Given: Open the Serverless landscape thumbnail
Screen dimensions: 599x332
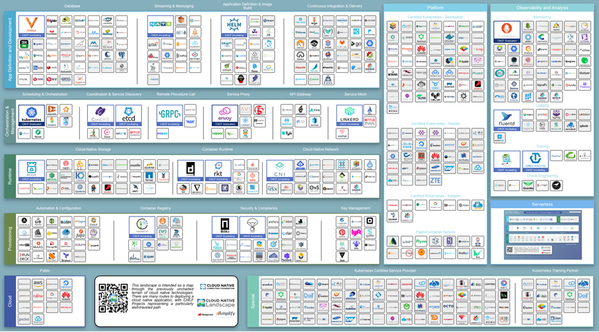Looking at the screenshot, I should coord(542,235).
